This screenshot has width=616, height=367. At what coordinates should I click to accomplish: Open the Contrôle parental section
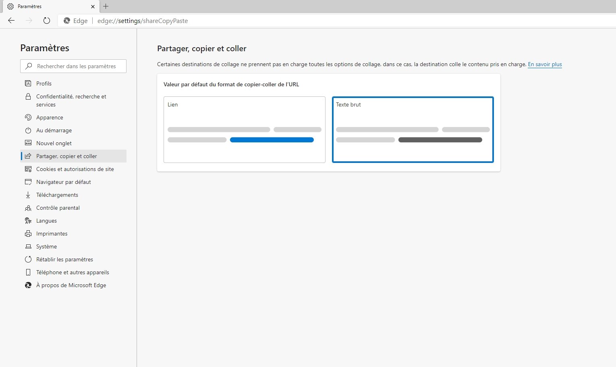(58, 208)
